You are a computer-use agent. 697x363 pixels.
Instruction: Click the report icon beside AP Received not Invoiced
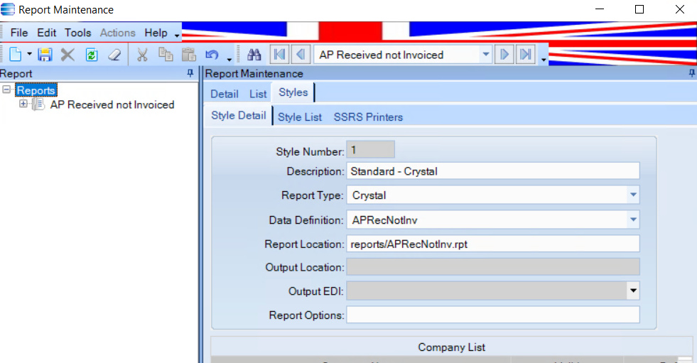tap(38, 104)
